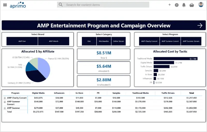Open the notifications bell
The width and height of the screenshot is (207, 132).
tap(184, 5)
